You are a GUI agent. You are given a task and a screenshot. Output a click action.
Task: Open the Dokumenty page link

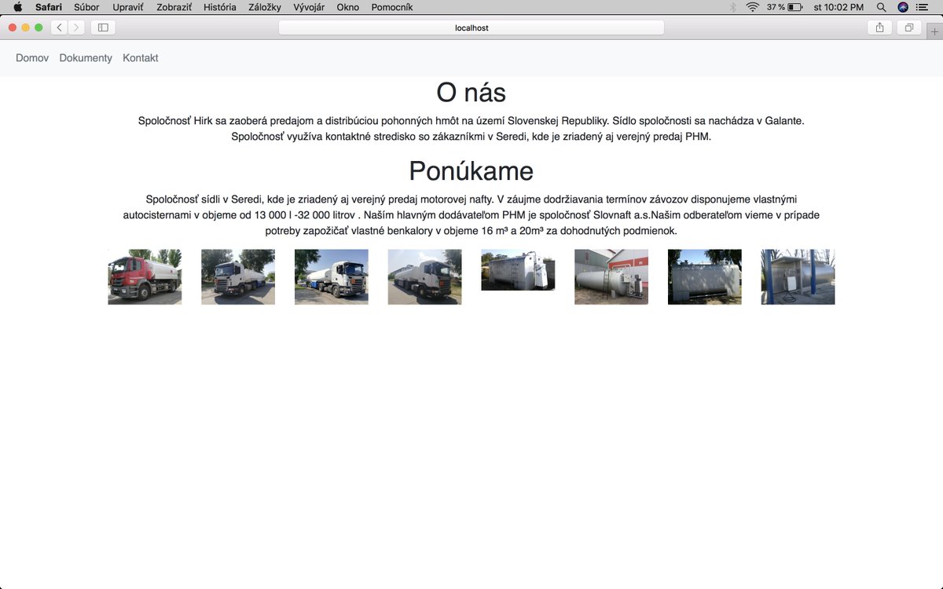tap(86, 58)
